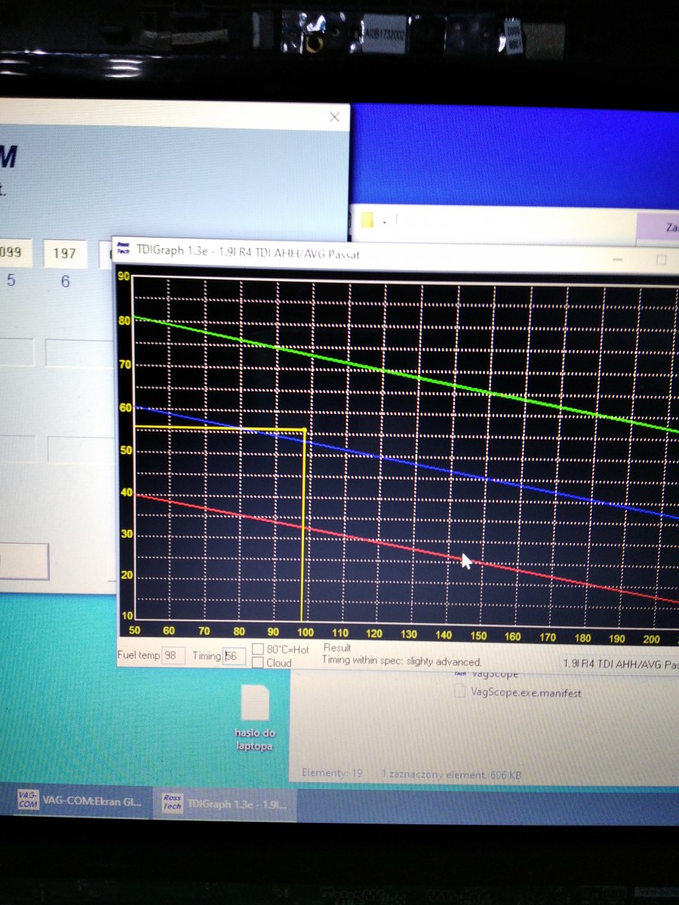
Task: Click the Timing input field
Action: click(235, 656)
